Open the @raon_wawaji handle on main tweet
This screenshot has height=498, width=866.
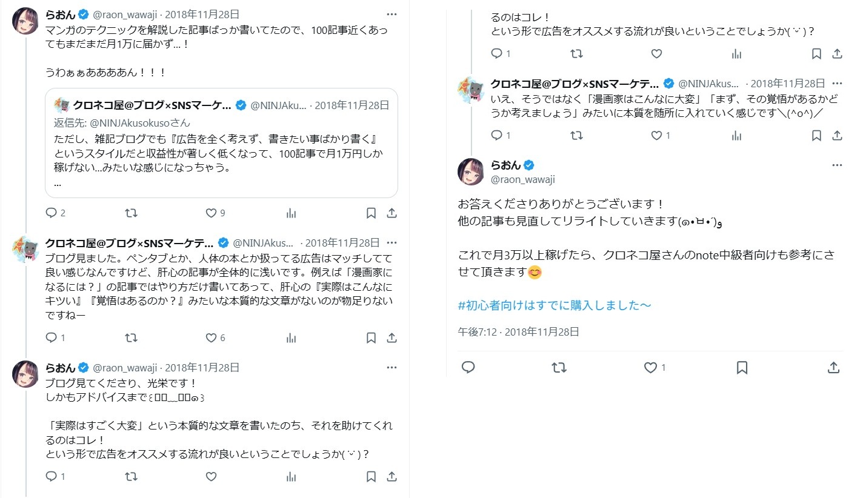[522, 179]
